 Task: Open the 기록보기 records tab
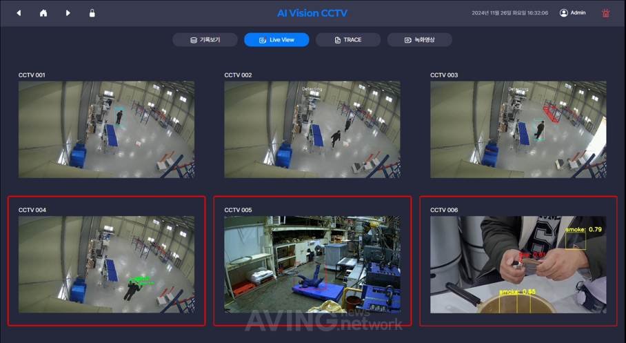(205, 39)
